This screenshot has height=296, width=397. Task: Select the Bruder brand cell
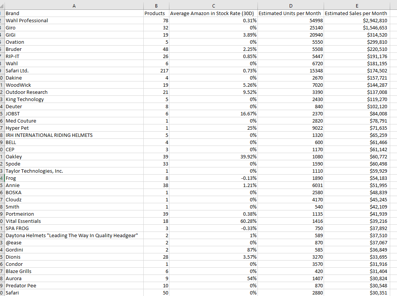tap(74, 49)
